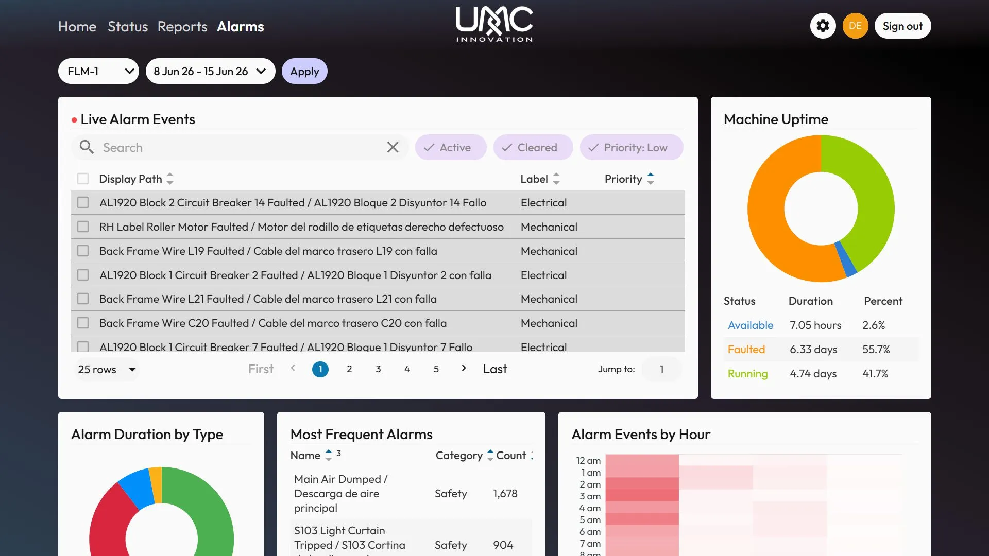Jump to the First page

[x=261, y=369]
